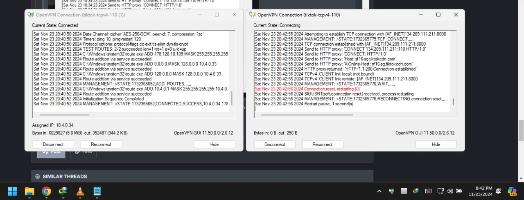Click 'Current State: Connected' label

click(x=55, y=25)
